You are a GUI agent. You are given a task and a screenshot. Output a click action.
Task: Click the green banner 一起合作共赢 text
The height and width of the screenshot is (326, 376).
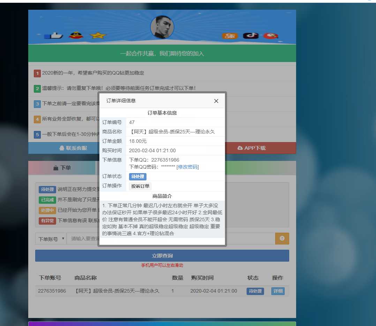(x=162, y=53)
